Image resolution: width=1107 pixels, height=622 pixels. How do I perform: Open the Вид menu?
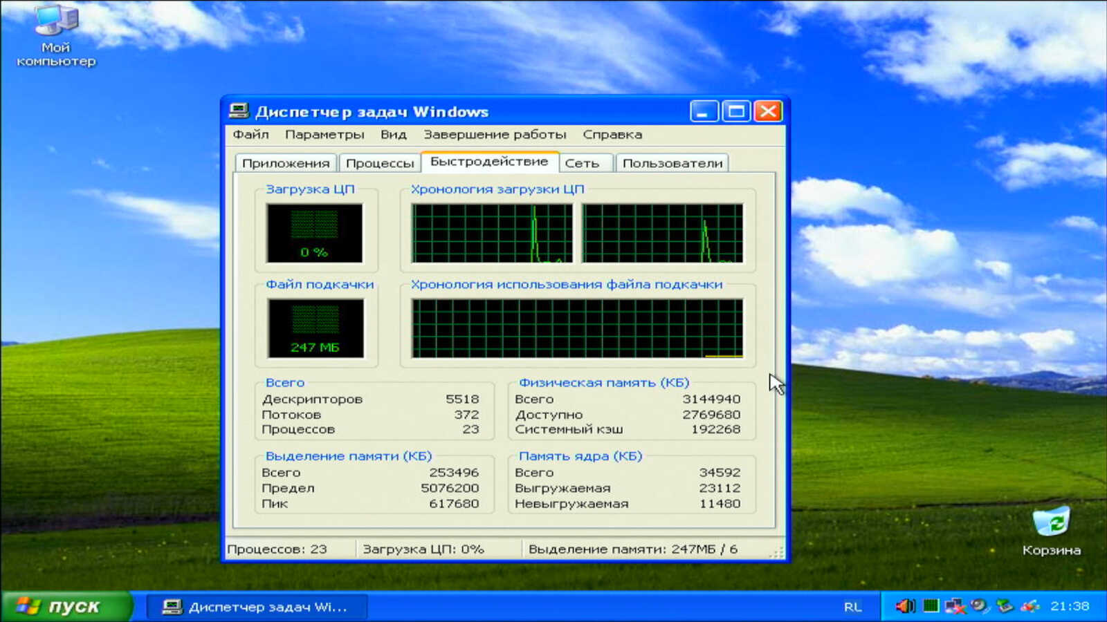point(393,134)
